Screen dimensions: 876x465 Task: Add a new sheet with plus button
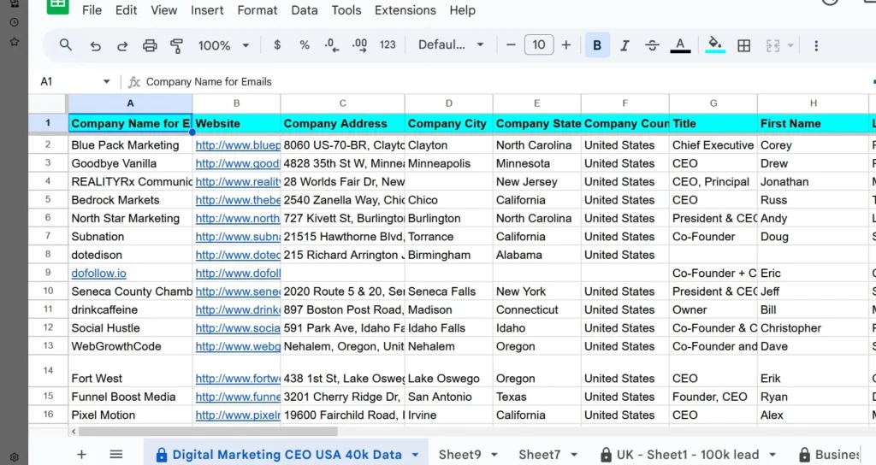point(81,455)
